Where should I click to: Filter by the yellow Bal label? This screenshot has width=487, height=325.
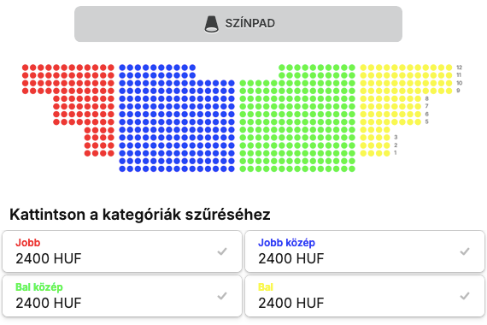[266, 287]
